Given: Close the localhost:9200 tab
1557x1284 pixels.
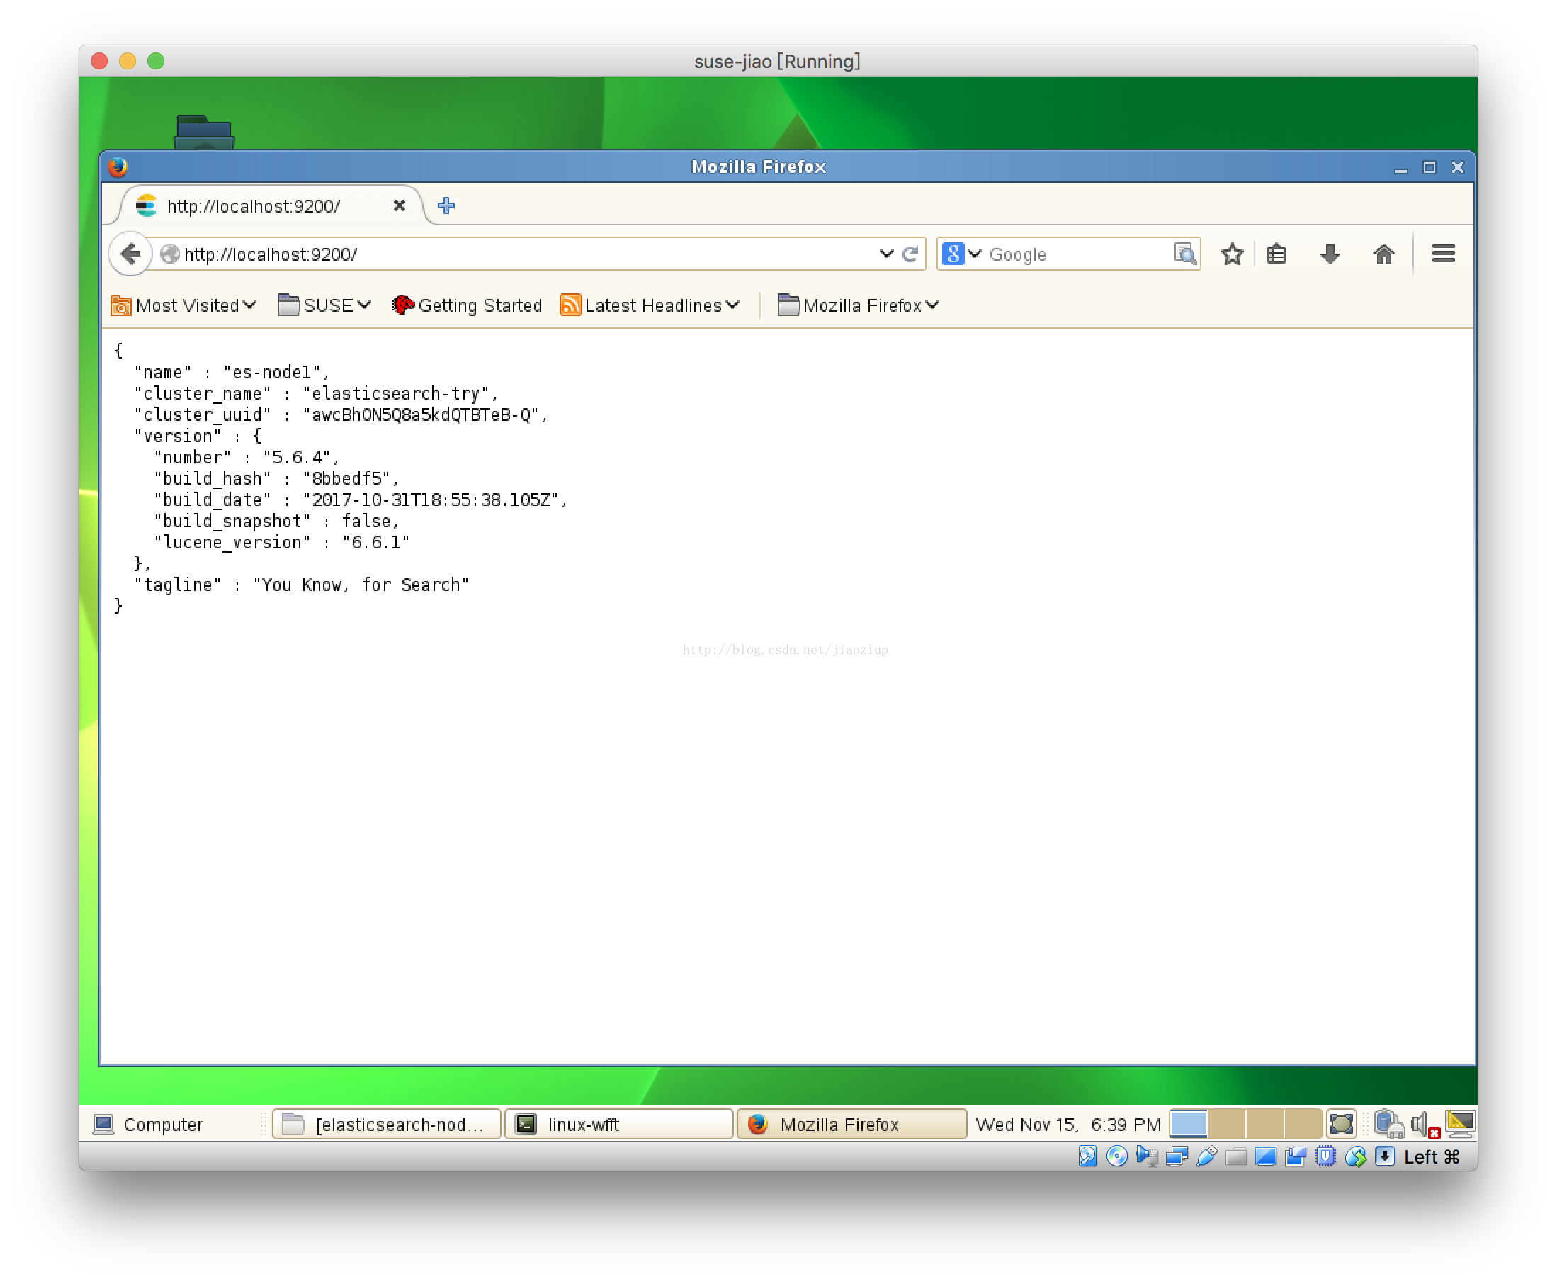Looking at the screenshot, I should [x=400, y=205].
